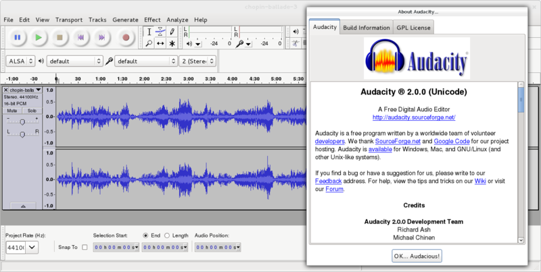Select the Multi-Tool asterisk mode

click(x=172, y=43)
